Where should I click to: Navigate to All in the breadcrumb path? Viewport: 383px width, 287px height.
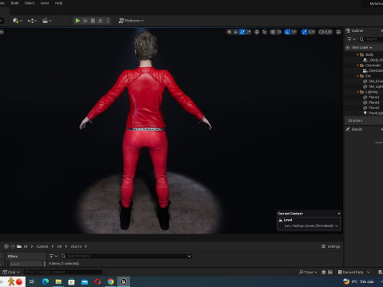(x=26, y=246)
